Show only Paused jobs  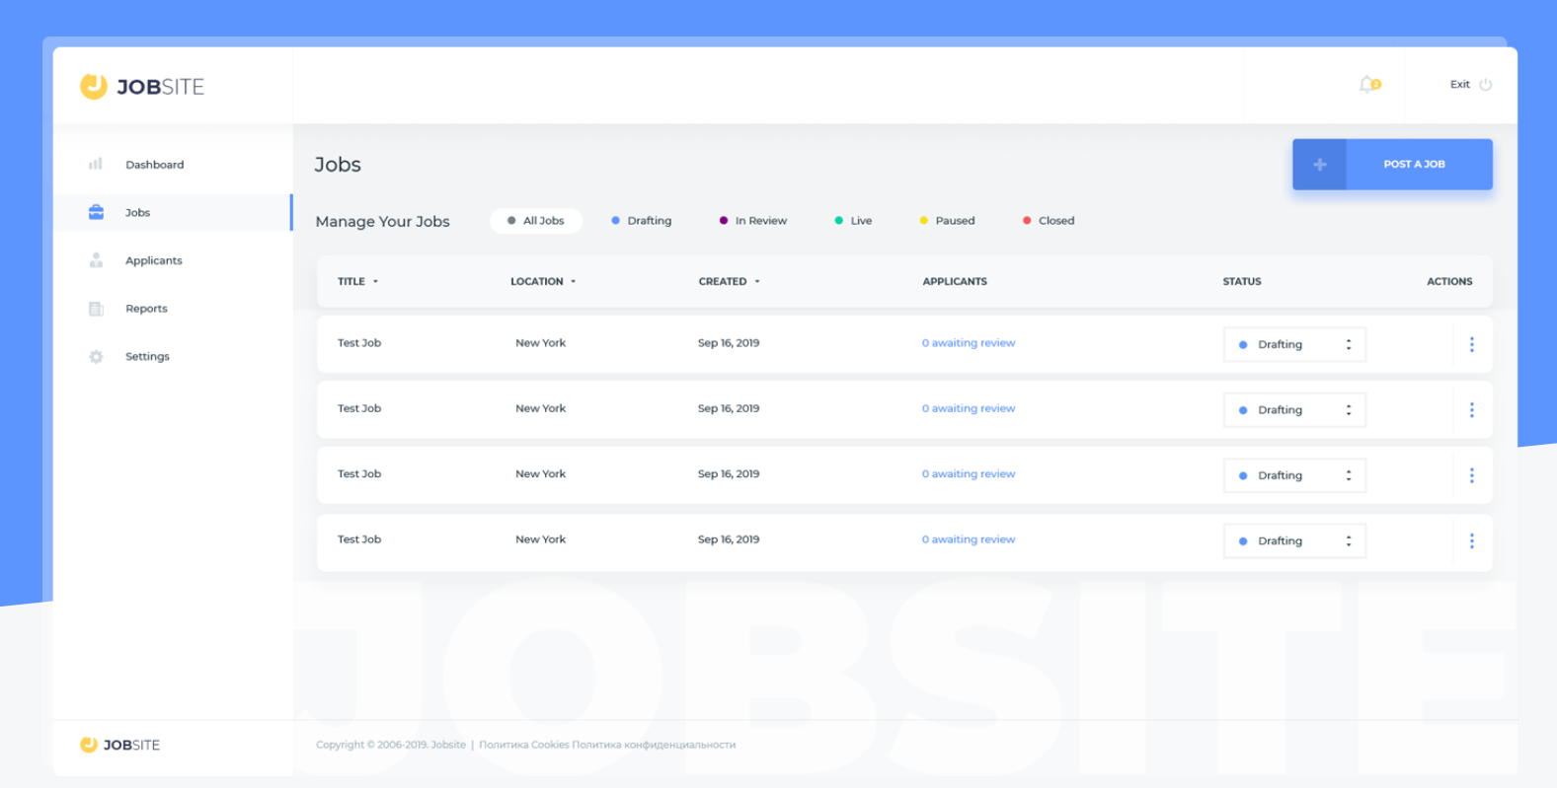[948, 221]
